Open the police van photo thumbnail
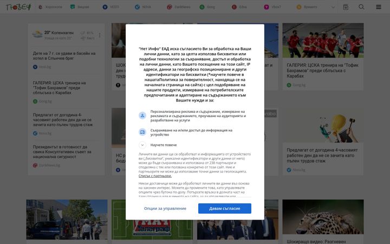The width and height of the screenshot is (390, 244). click(67, 220)
